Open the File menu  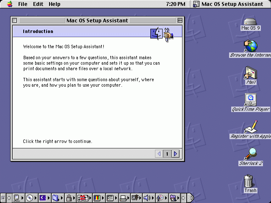22,4
